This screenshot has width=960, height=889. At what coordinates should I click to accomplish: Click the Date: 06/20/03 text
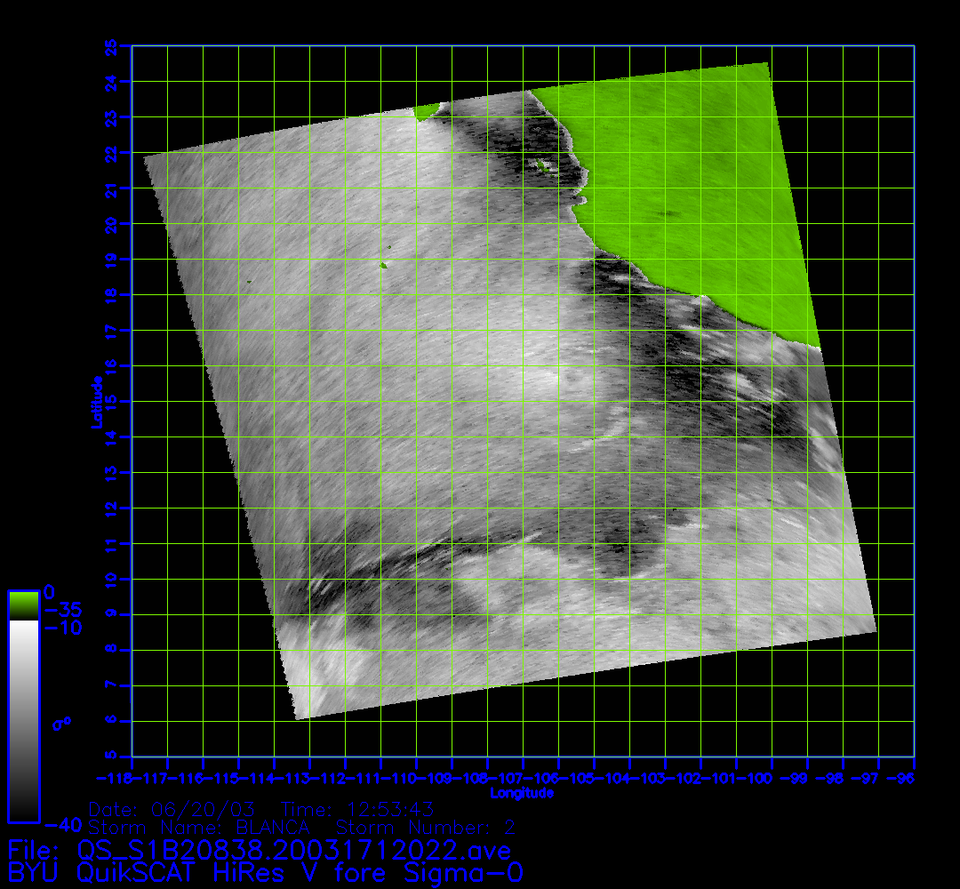click(172, 809)
